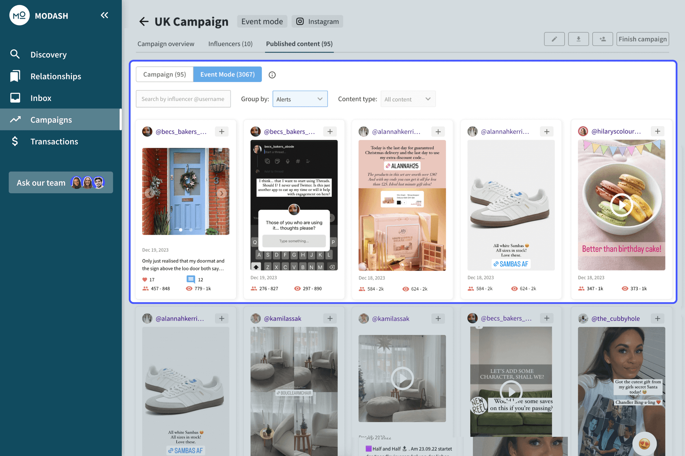This screenshot has width=685, height=456.
Task: Click the heart-eyes emoji reaction on the_cubbyhole
Action: 644,444
